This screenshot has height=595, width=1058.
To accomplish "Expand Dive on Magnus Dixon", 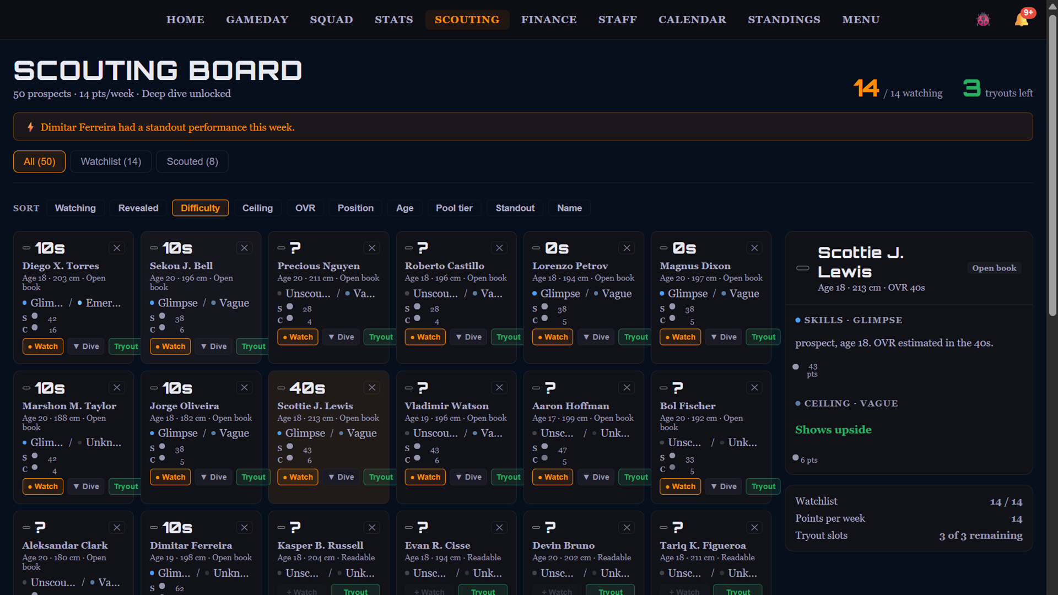I will 724,337.
